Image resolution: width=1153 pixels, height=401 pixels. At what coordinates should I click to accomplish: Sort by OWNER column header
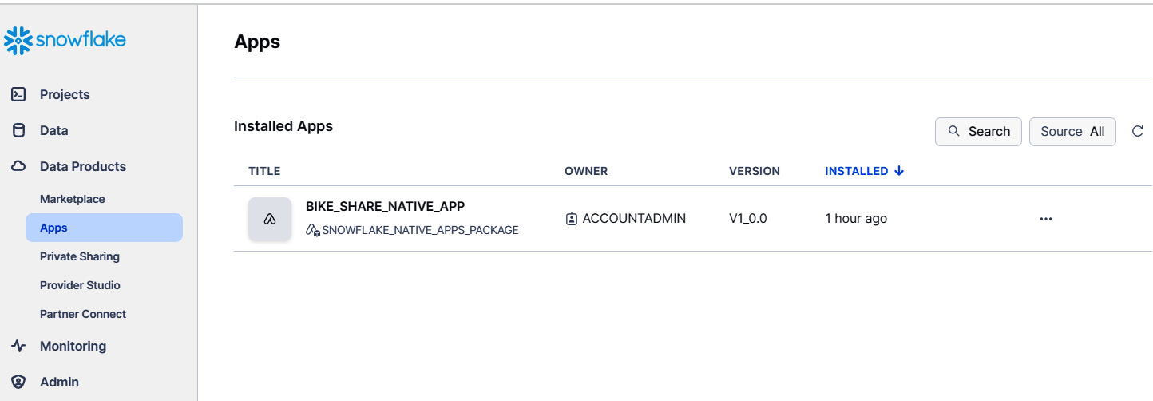click(x=586, y=171)
